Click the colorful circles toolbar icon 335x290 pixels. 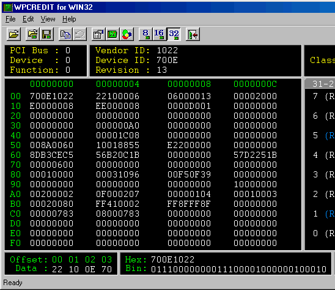[127, 34]
